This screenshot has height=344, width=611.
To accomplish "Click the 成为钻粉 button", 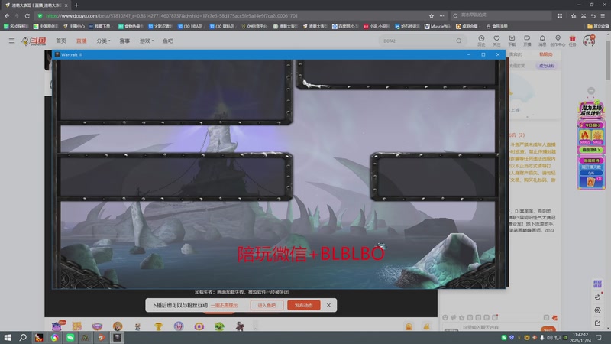I will pos(547,66).
